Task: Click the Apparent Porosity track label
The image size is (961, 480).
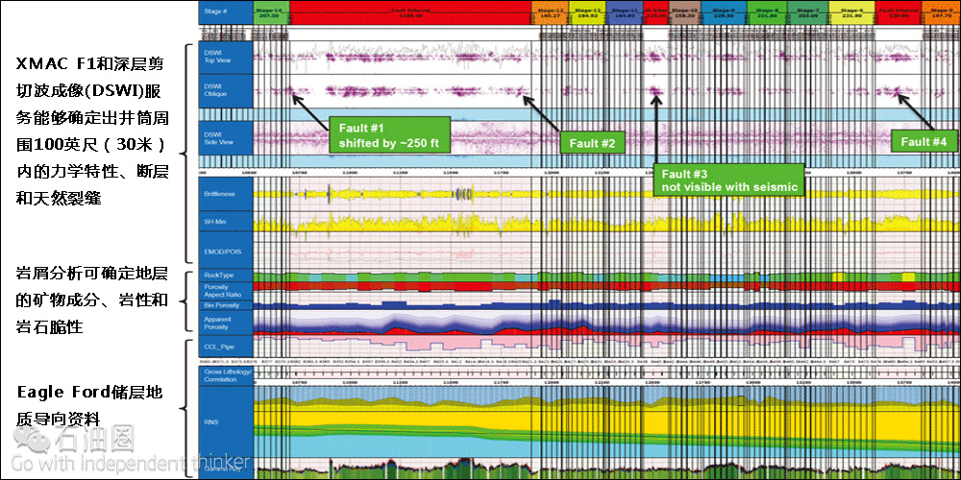Action: pyautogui.click(x=226, y=323)
